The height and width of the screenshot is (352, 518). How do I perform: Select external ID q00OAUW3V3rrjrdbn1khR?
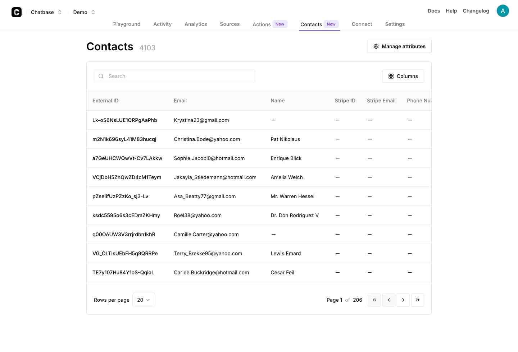(124, 234)
